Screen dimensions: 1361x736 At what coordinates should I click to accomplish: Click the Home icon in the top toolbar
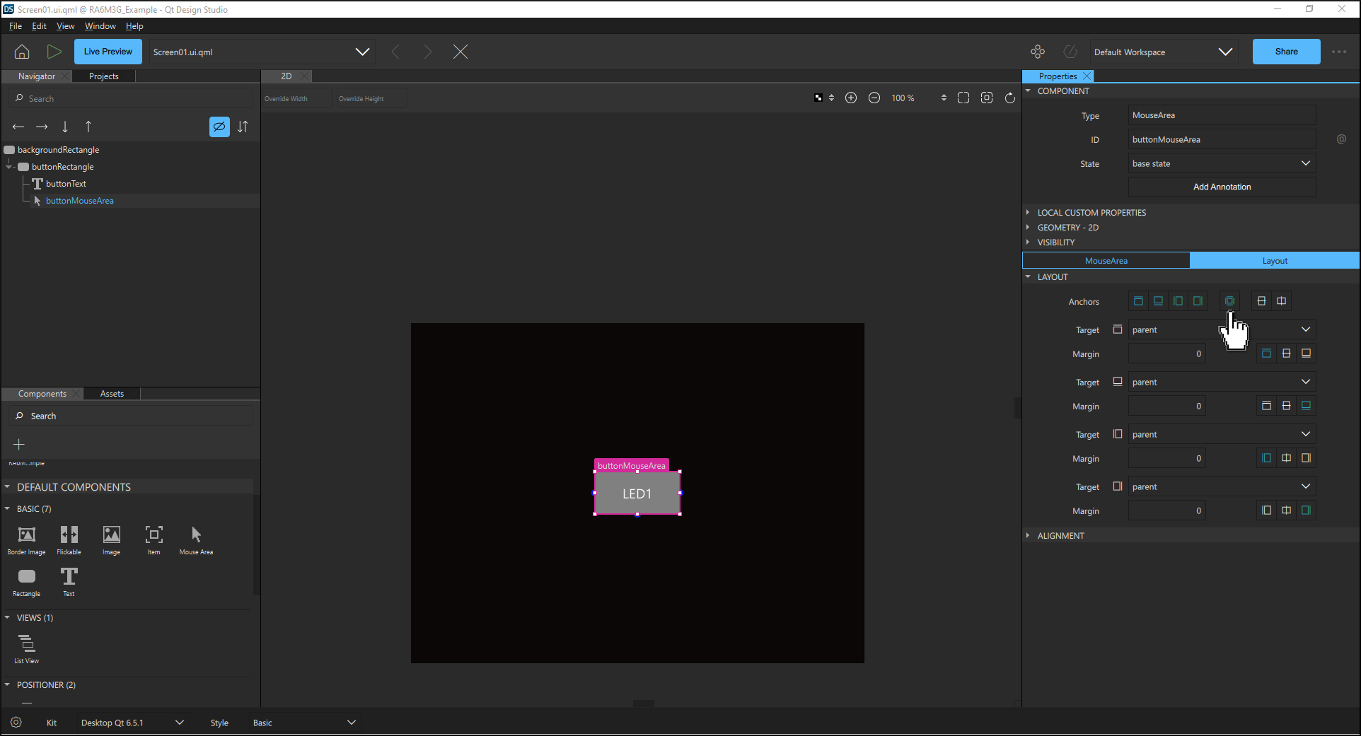pyautogui.click(x=22, y=52)
